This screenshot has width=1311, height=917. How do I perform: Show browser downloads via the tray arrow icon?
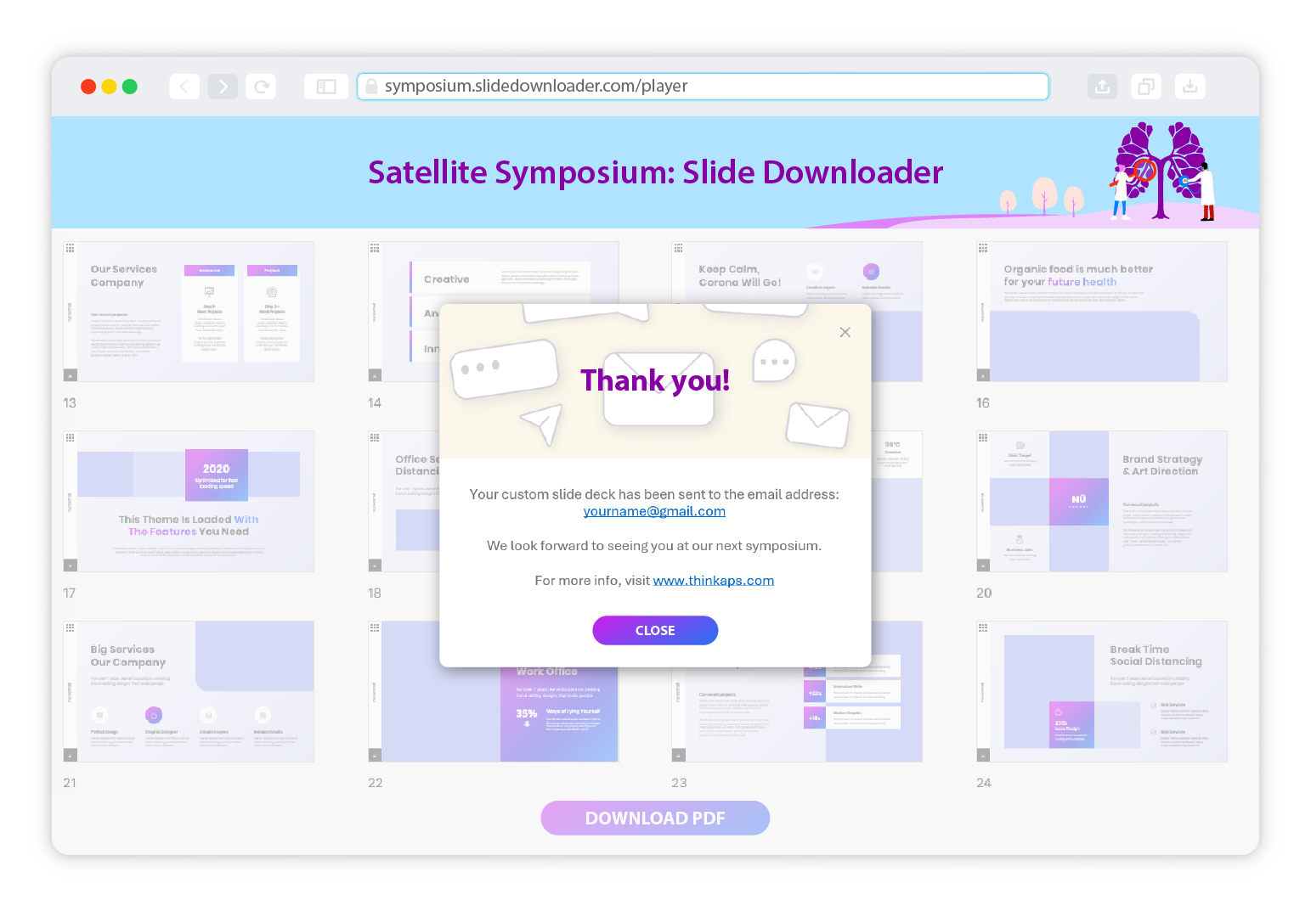coord(1190,87)
